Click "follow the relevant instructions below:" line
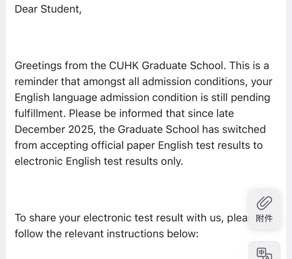 [x=106, y=233]
